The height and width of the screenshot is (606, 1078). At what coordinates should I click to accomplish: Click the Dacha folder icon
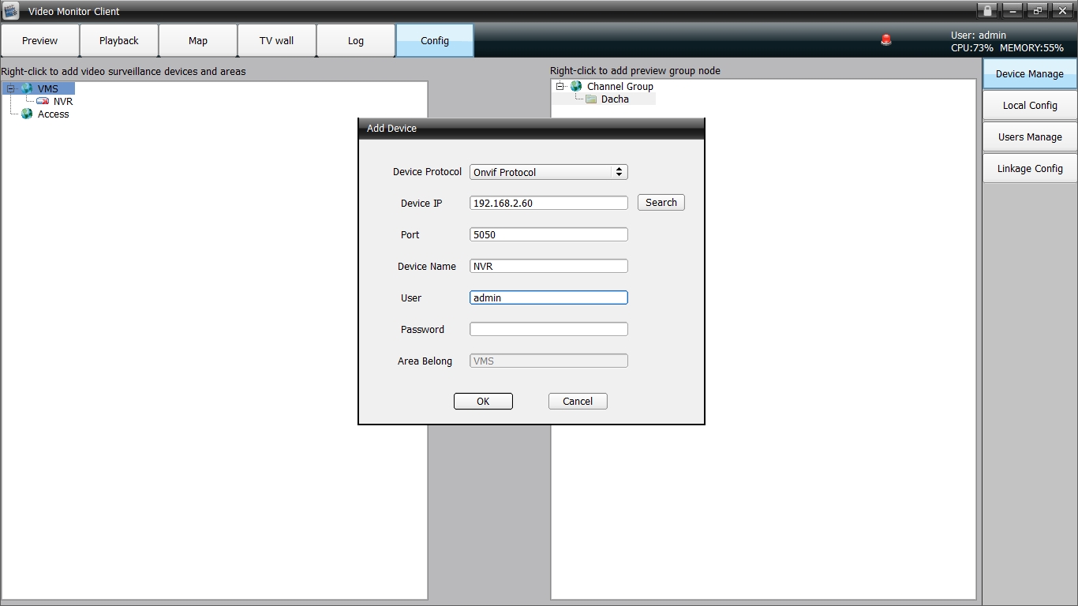tap(591, 99)
